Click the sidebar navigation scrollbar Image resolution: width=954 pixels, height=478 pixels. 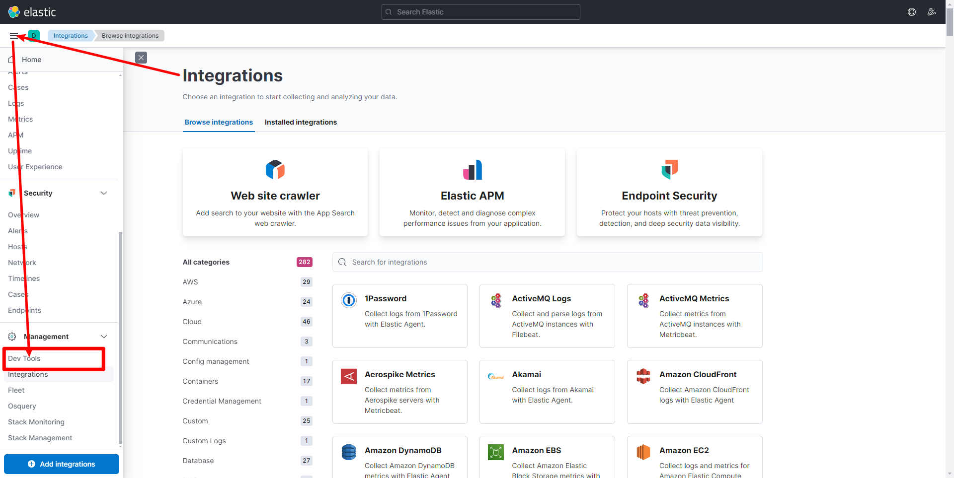click(120, 338)
